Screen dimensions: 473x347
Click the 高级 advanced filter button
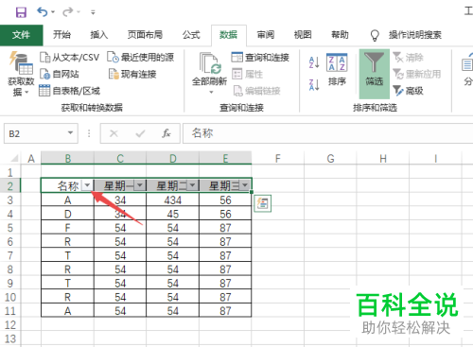(x=408, y=91)
